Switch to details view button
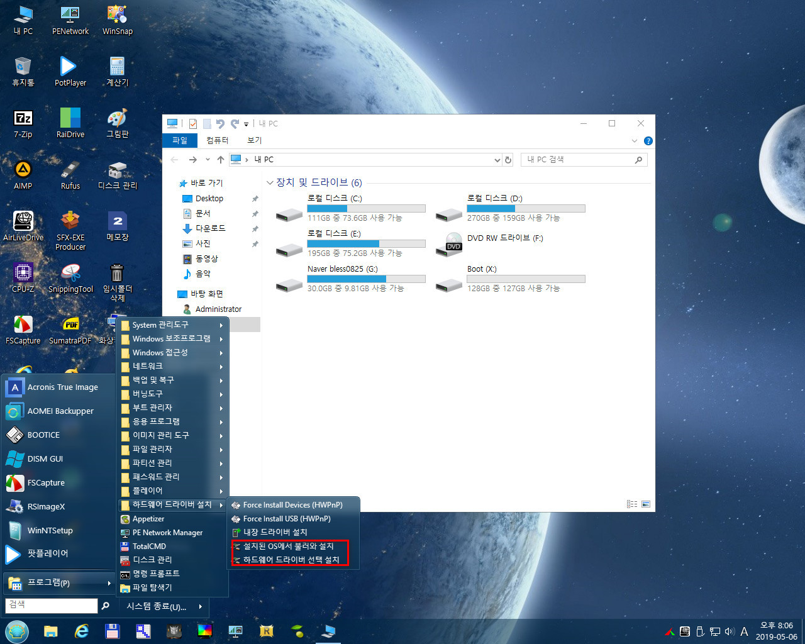 click(632, 504)
